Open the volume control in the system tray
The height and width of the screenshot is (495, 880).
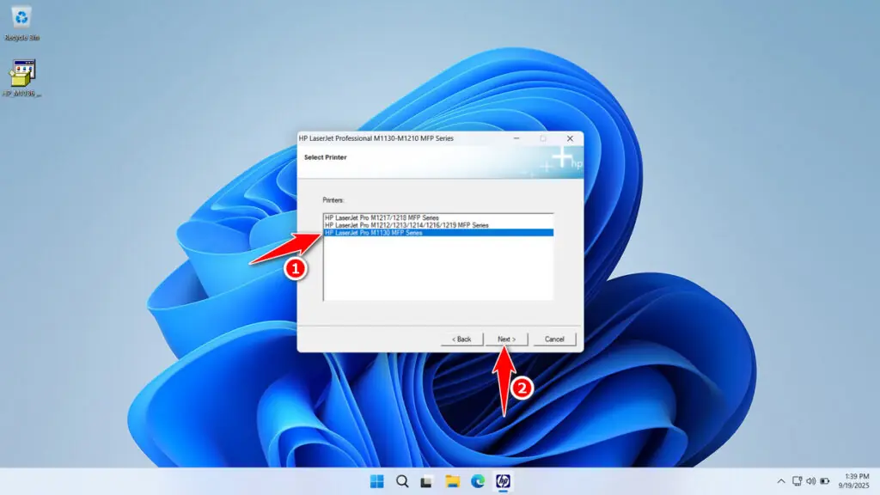tap(811, 480)
